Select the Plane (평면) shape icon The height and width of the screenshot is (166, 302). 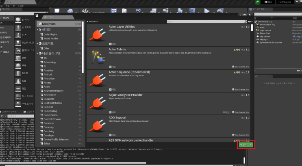18,88
